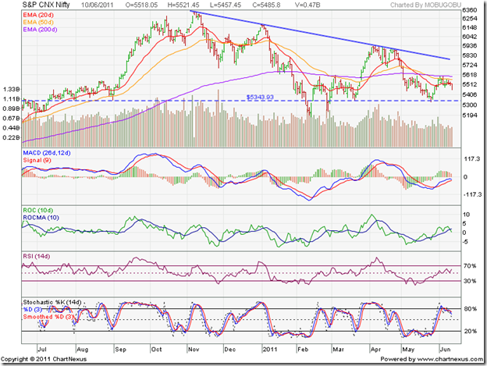Click the Jun month axis label

pyautogui.click(x=445, y=350)
